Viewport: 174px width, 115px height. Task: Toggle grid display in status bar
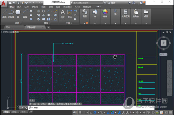click(80, 112)
